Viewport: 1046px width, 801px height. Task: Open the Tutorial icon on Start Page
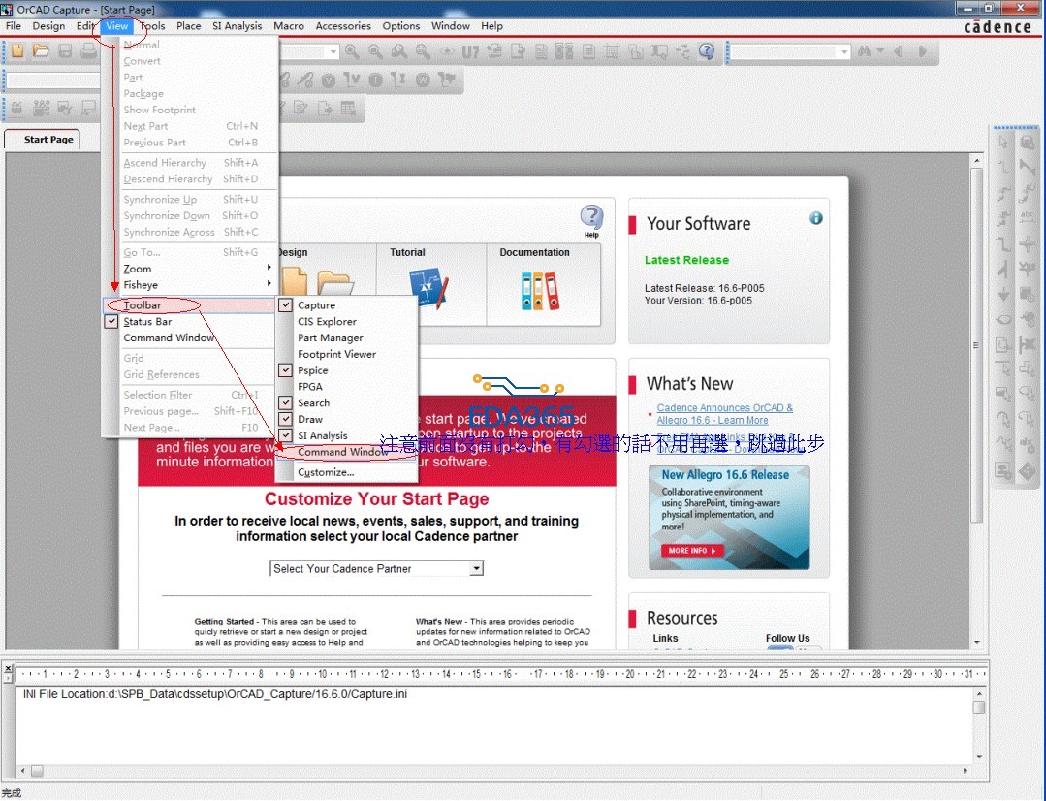point(428,289)
